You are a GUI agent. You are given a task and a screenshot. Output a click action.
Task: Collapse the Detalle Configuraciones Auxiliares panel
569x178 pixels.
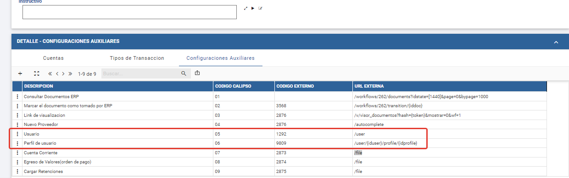(x=556, y=42)
